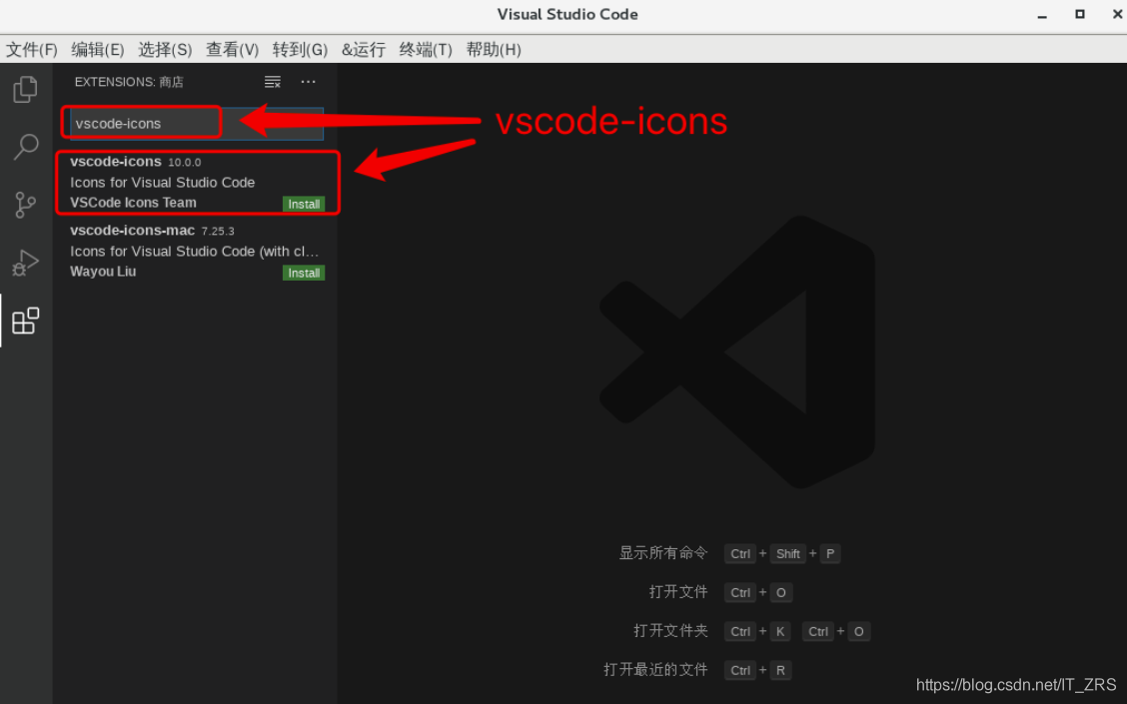This screenshot has height=704, width=1127.
Task: Focus the extensions search input field
Action: [x=197, y=124]
